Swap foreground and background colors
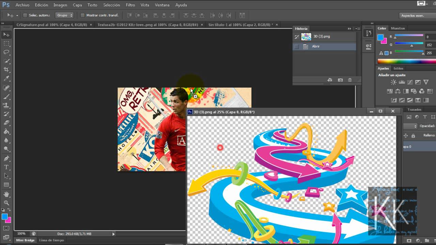This screenshot has width=436, height=245. pyautogui.click(x=9, y=210)
